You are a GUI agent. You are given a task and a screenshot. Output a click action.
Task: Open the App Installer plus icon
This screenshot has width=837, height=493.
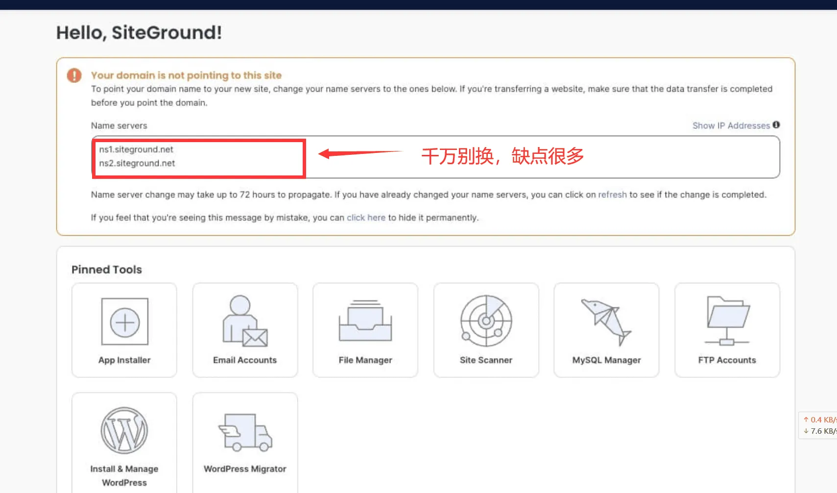click(124, 322)
